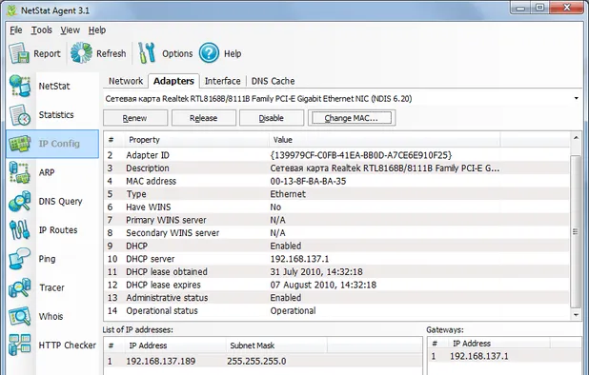Image resolution: width=589 pixels, height=375 pixels.
Task: Select the DHCP lease obtained row
Action: (x=336, y=272)
